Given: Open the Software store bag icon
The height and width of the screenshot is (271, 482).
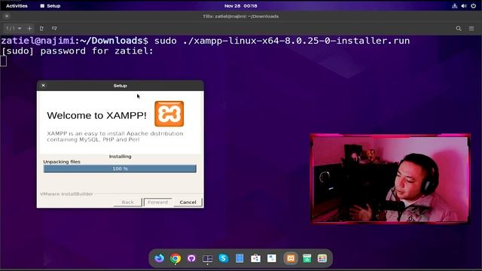Looking at the screenshot, I should [255, 258].
